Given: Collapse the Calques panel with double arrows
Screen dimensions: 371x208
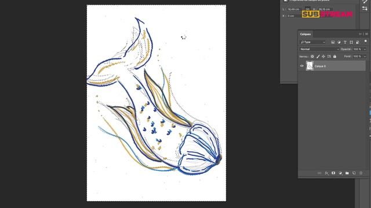Looking at the screenshot, I should point(361,34).
